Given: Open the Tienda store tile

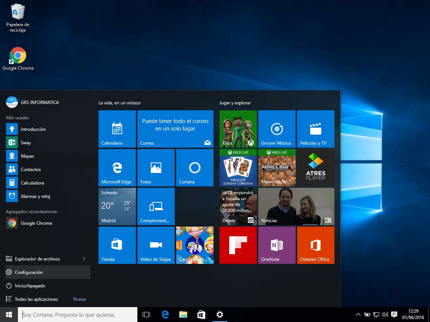Looking at the screenshot, I should tap(117, 245).
